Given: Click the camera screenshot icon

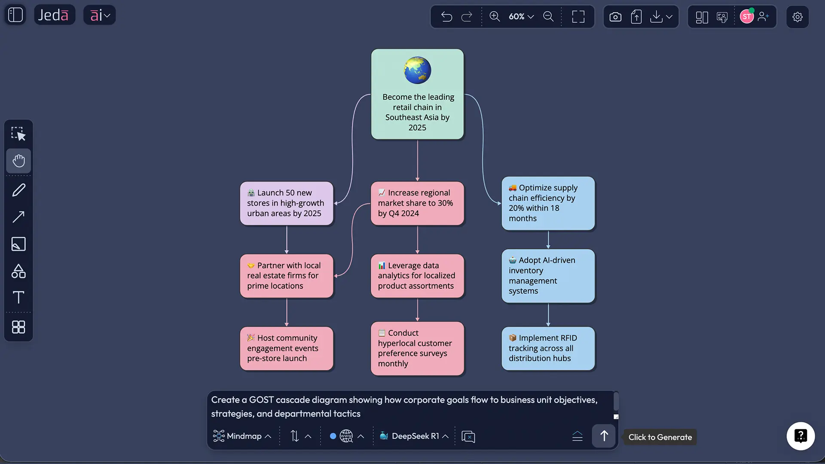Looking at the screenshot, I should (x=615, y=17).
